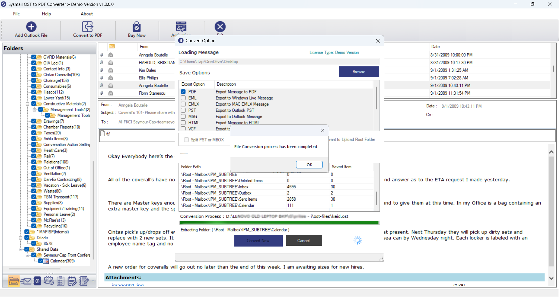Collapse the Constructive Materials(2) folder

(27, 104)
